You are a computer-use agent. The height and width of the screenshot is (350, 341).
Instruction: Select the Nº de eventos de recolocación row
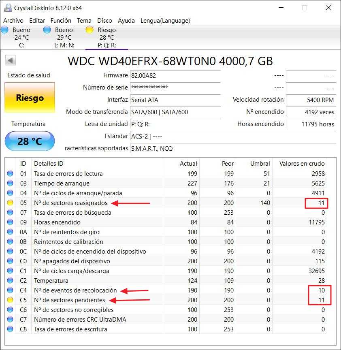[166, 290]
